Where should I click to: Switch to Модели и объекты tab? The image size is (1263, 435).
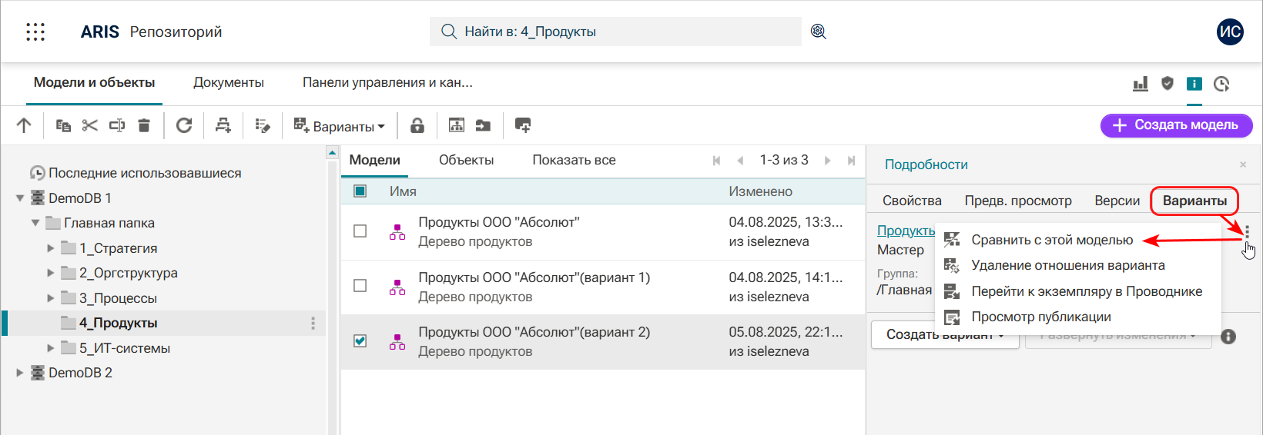click(x=94, y=83)
